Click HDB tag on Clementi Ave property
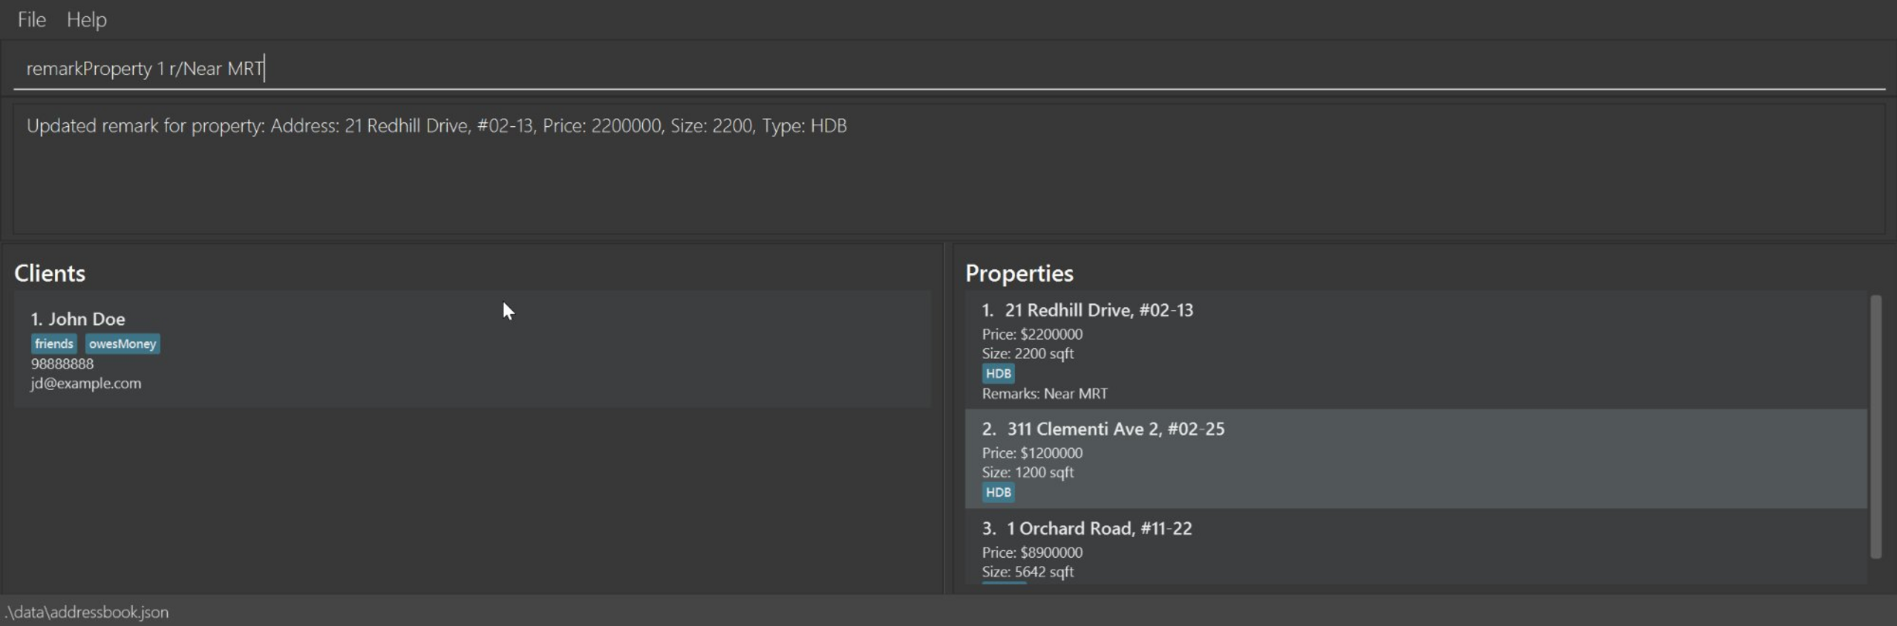The width and height of the screenshot is (1897, 626). click(998, 492)
